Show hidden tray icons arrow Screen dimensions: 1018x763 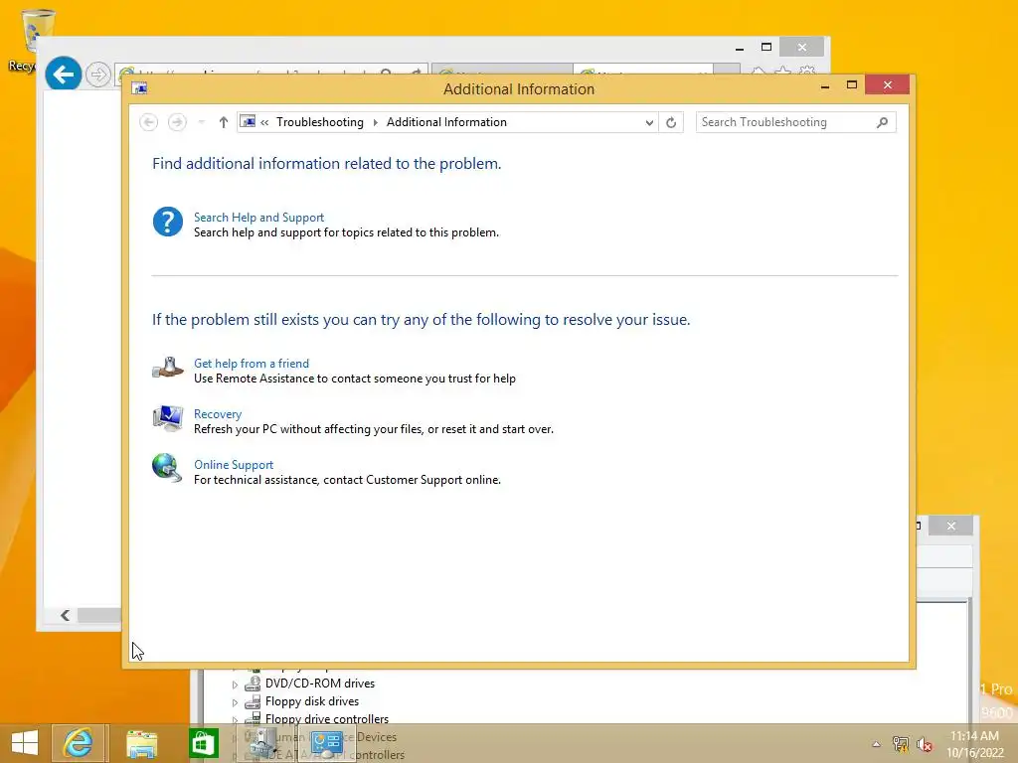[877, 744]
